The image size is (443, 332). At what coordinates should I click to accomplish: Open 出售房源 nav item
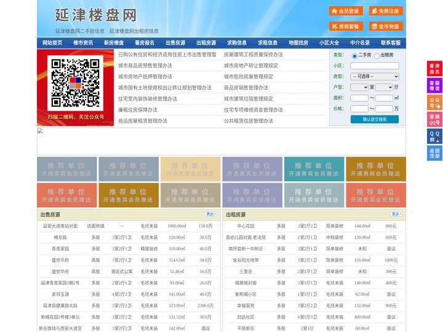pyautogui.click(x=175, y=43)
